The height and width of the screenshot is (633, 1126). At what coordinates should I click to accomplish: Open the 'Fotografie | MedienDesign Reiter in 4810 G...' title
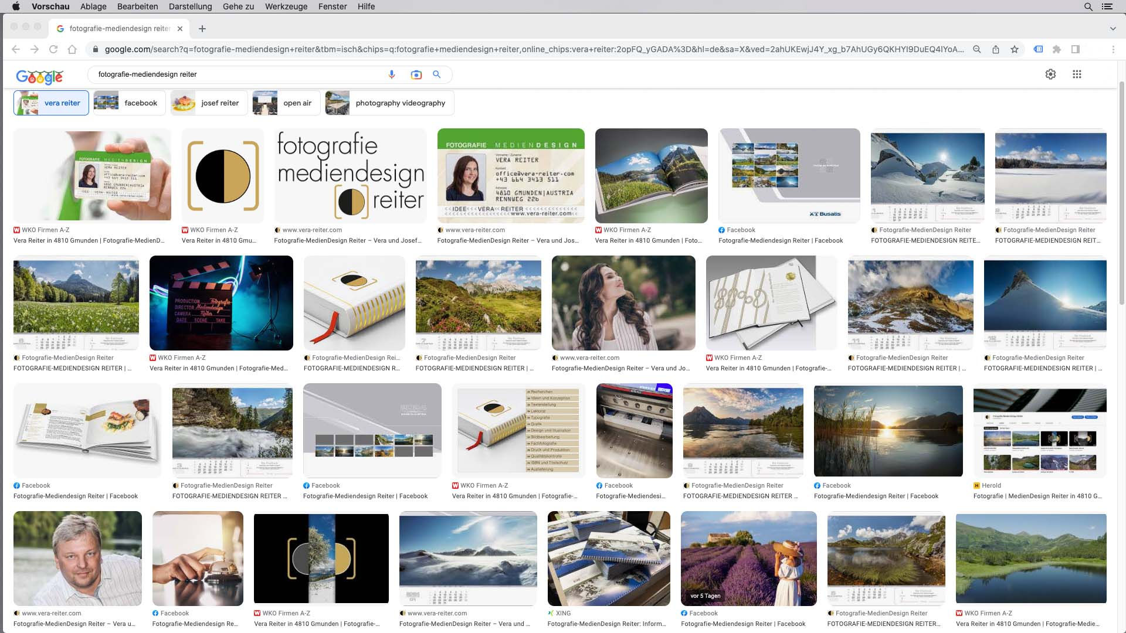click(1037, 496)
